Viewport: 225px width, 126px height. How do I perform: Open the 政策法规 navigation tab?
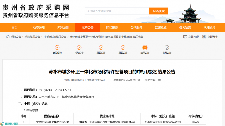coord(63,28)
